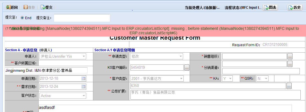Screen dimensions: 306x112
Task: Click the 保存 (Save) toolbar button
Action: pyautogui.click(x=29, y=7)
